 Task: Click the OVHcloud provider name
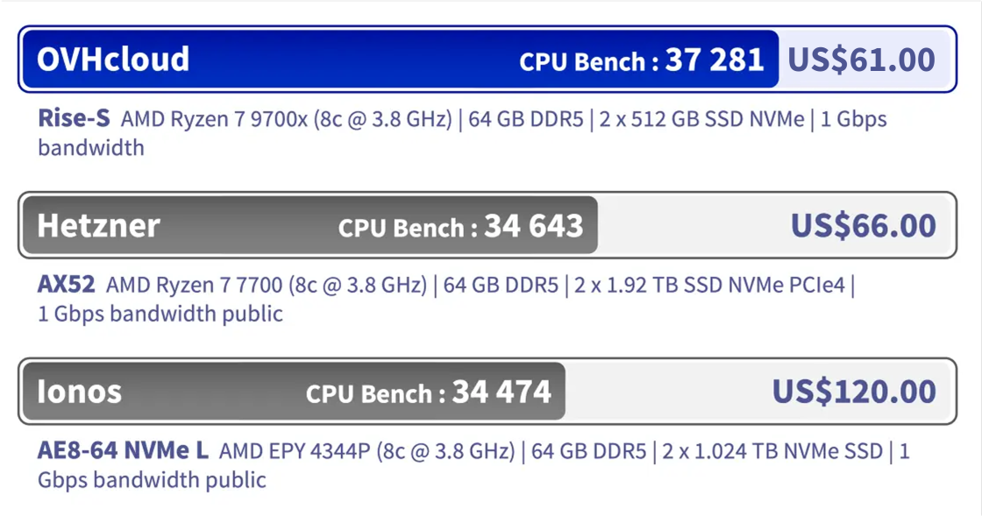pyautogui.click(x=113, y=60)
